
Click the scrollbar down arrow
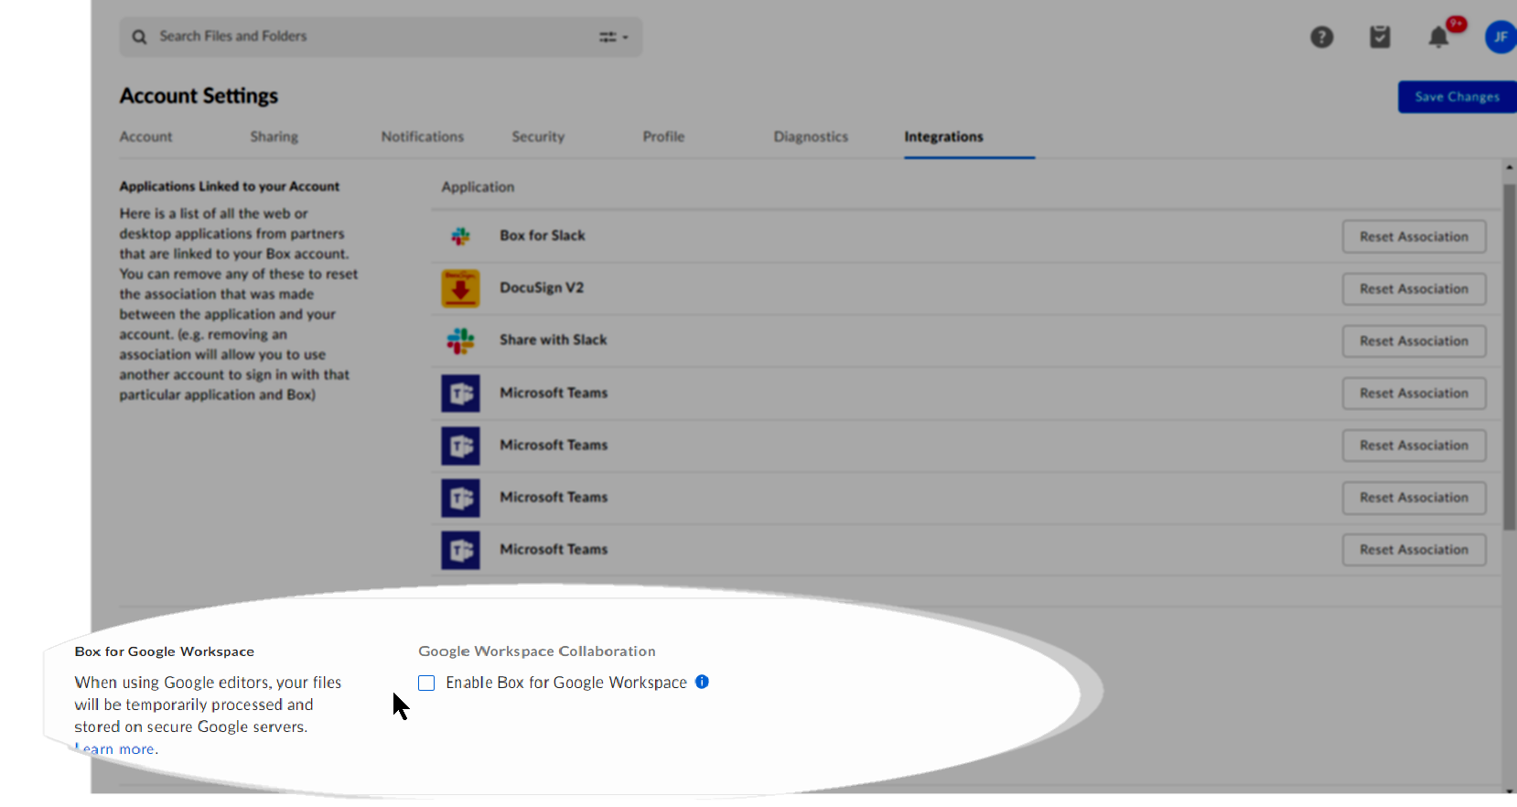tap(1509, 790)
